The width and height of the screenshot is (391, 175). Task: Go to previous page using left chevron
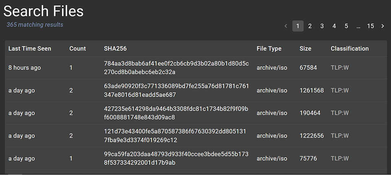point(286,26)
